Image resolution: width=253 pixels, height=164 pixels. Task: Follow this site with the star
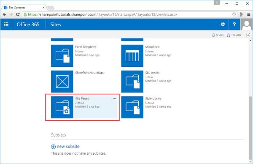point(234,35)
